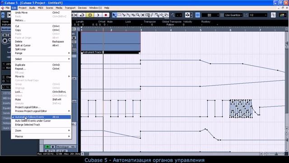Expand the Zoom submenu
Viewport: 289px width, 163px height.
pos(41,130)
